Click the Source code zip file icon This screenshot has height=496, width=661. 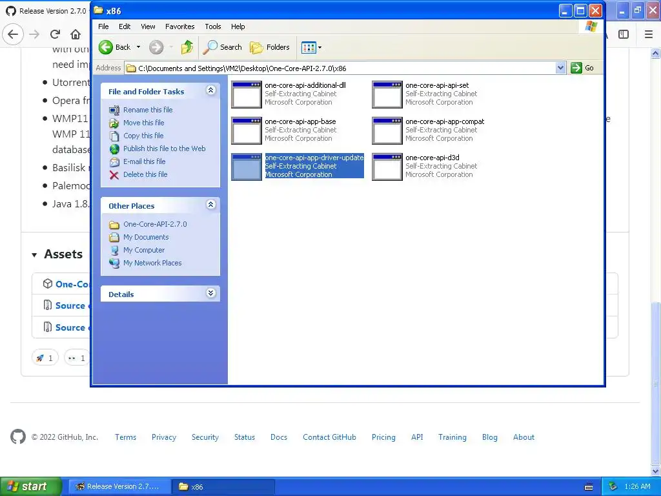48,305
